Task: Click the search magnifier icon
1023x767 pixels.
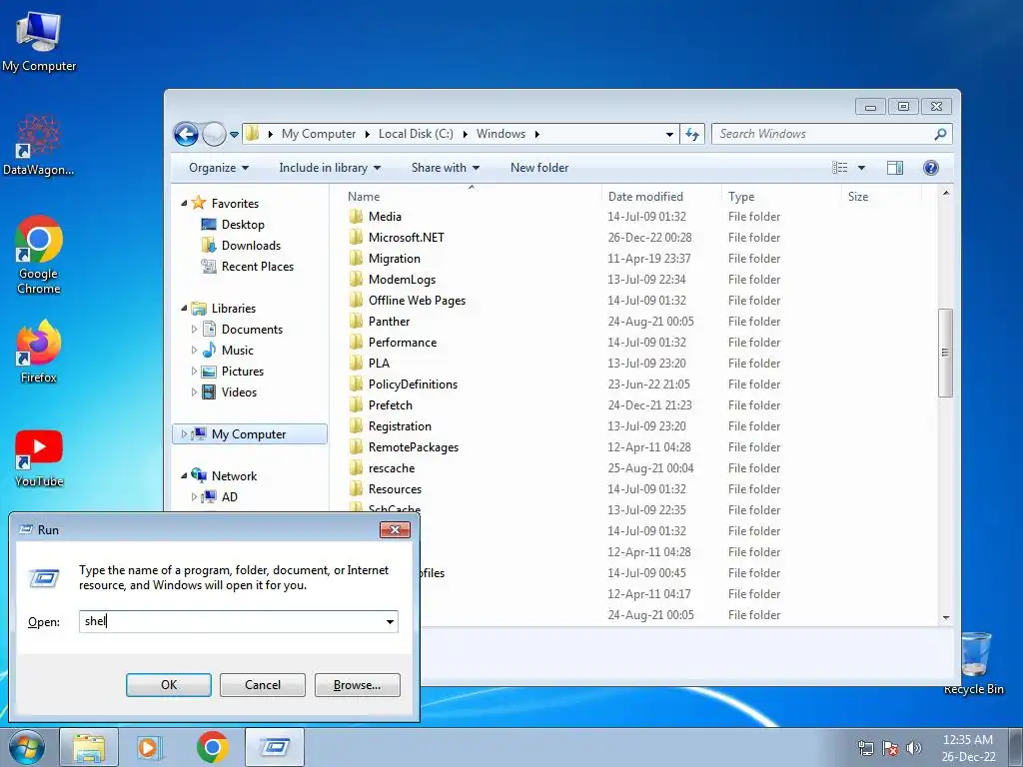Action: pos(940,135)
